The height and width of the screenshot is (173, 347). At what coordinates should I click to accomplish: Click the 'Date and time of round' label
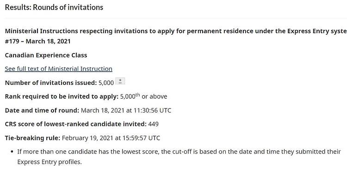42,110
